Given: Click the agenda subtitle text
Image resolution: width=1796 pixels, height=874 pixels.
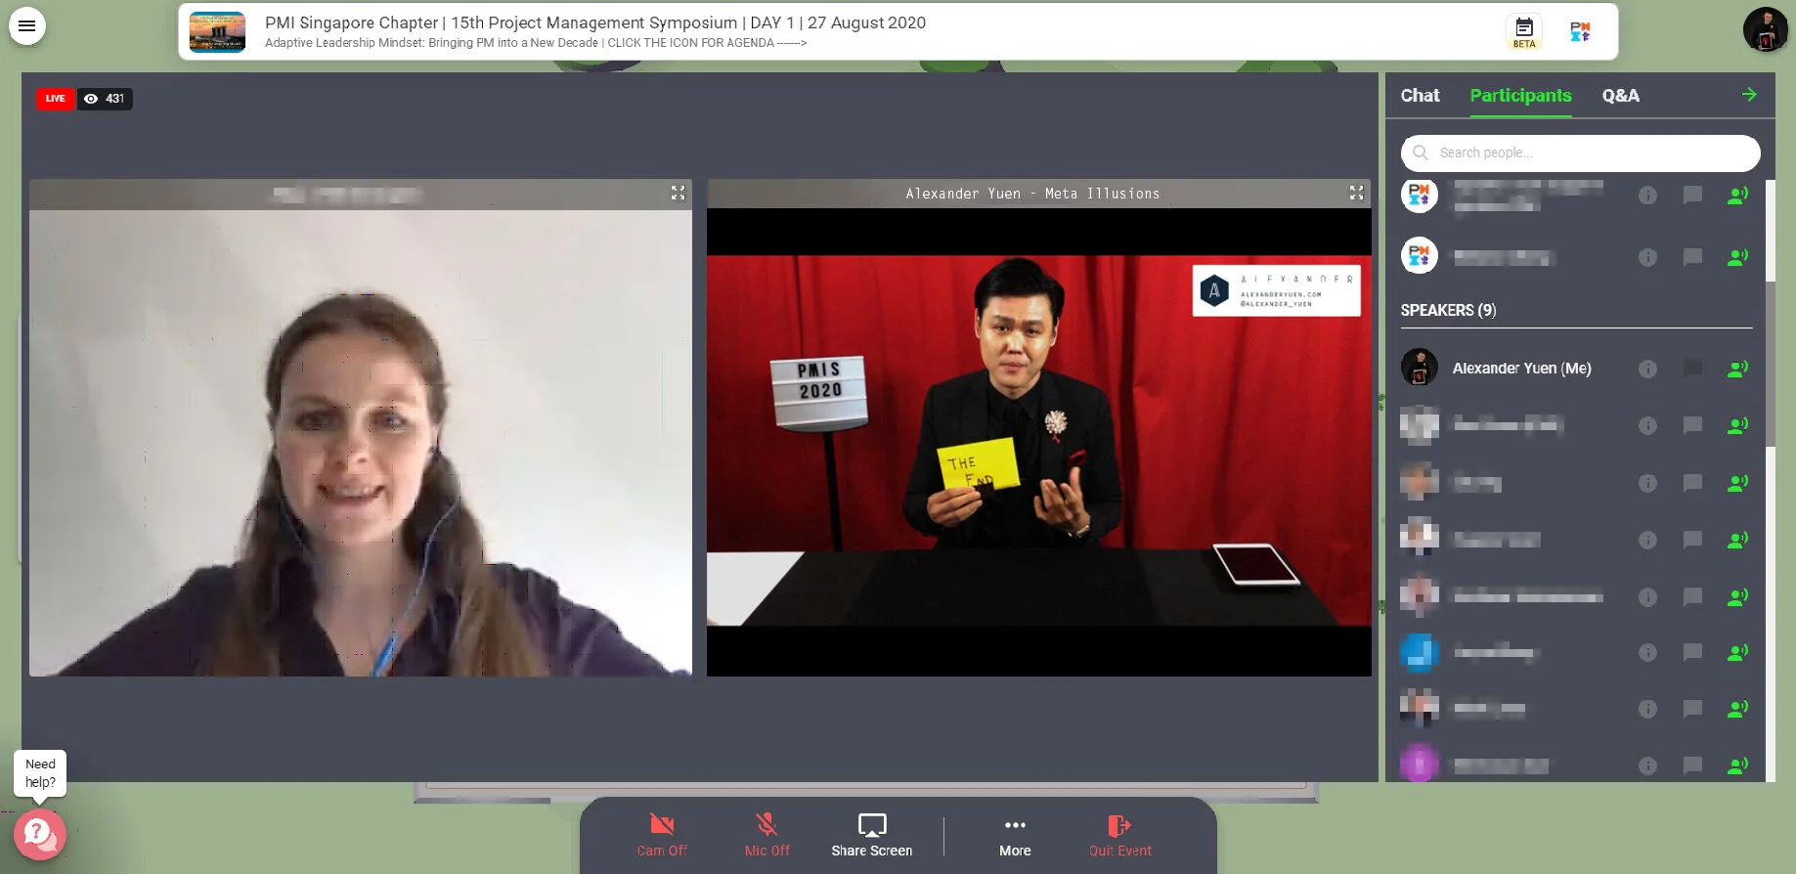Looking at the screenshot, I should click(535, 43).
